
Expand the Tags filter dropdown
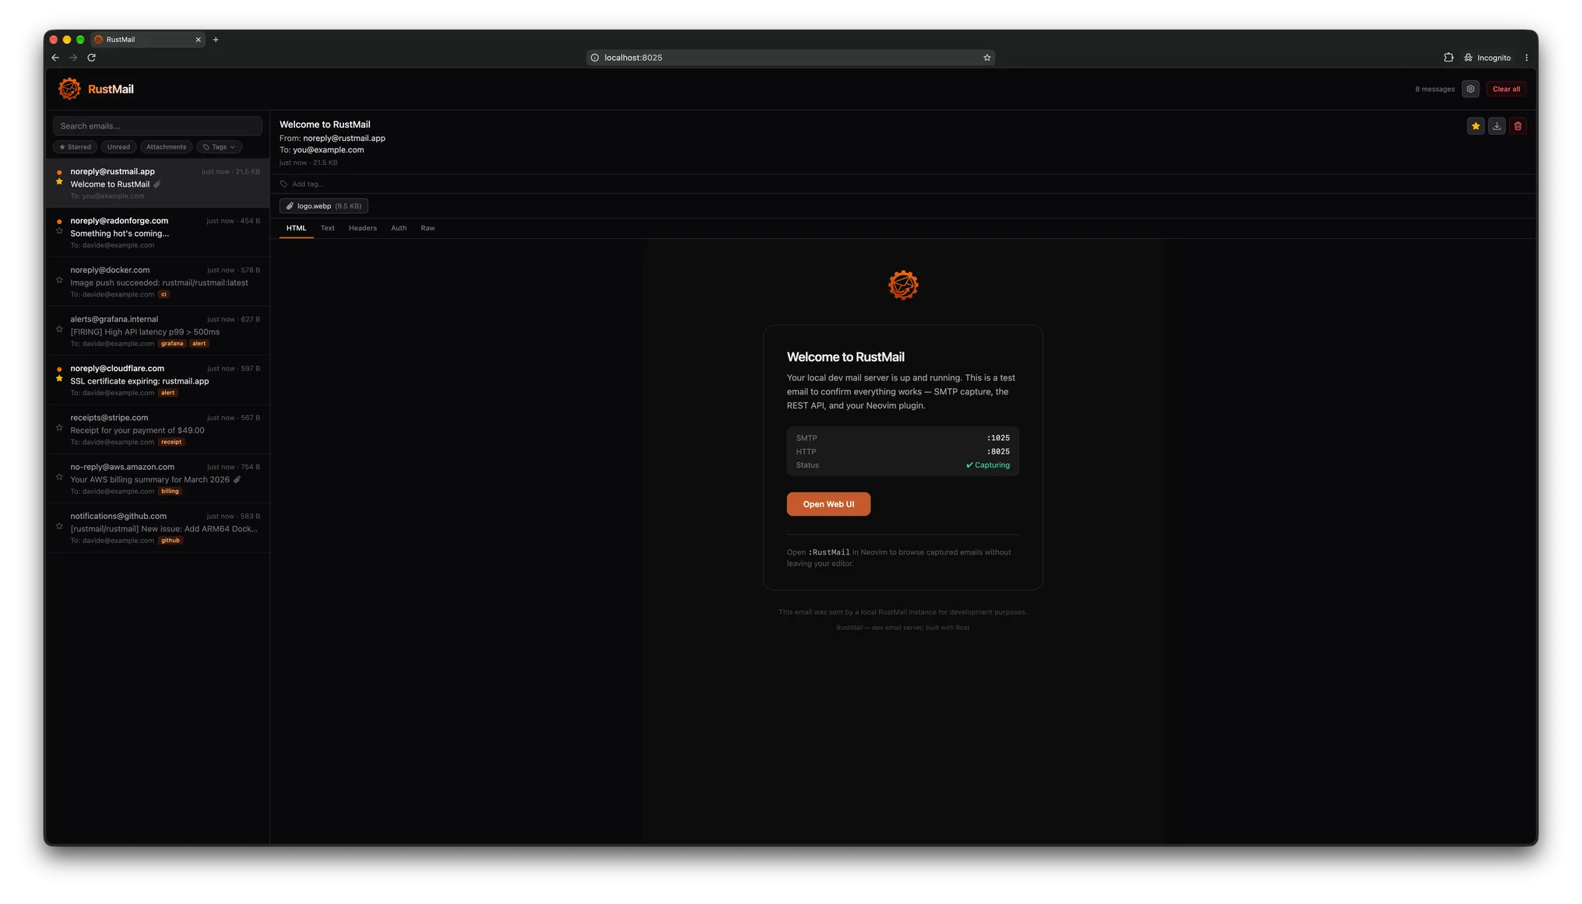coord(219,147)
